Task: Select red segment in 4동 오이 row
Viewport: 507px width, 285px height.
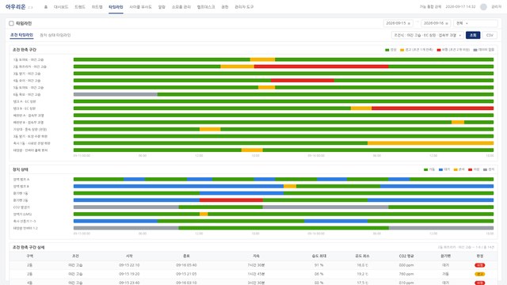Action: point(303,81)
